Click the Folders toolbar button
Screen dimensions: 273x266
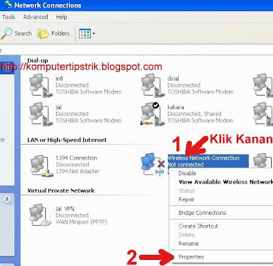click(54, 33)
